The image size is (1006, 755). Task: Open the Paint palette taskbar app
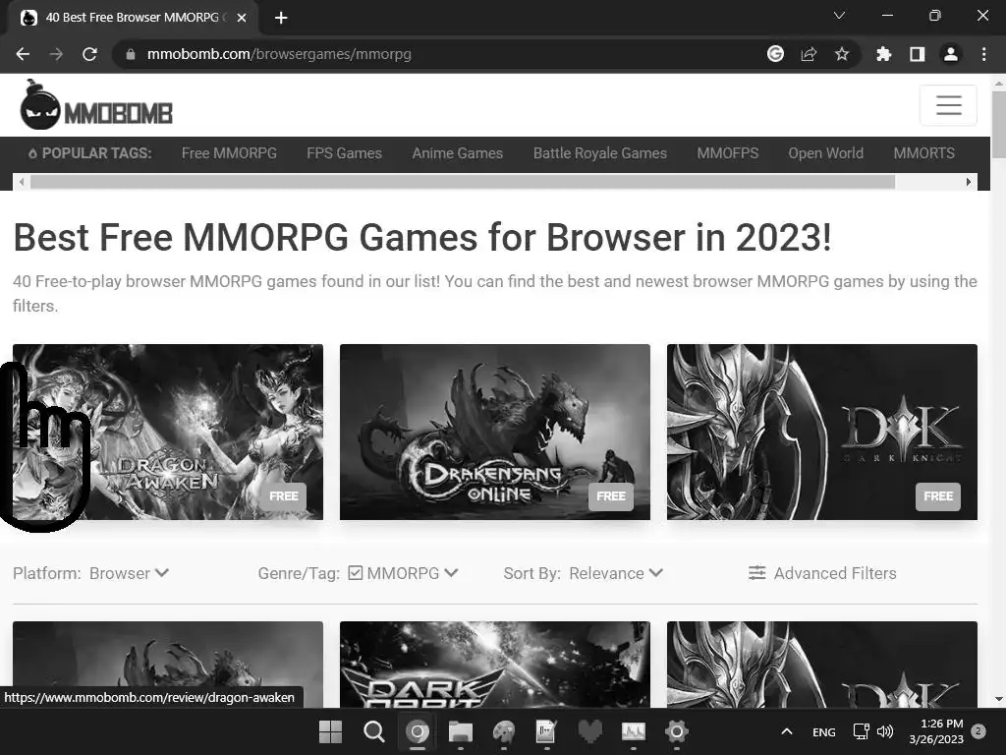pyautogui.click(x=504, y=731)
